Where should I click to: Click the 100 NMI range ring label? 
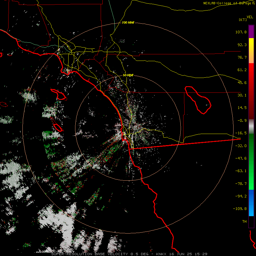point(128,22)
